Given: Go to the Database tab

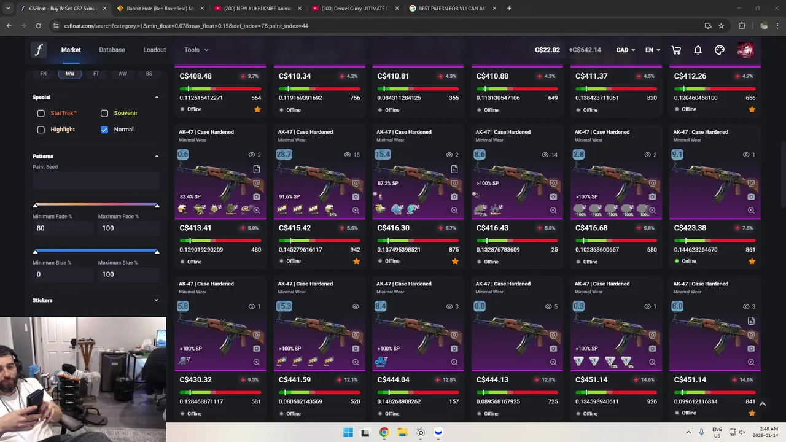Looking at the screenshot, I should point(112,50).
